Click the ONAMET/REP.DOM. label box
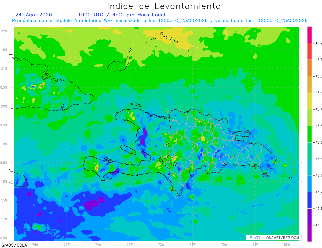This screenshot has height=248, width=322. pos(273,238)
